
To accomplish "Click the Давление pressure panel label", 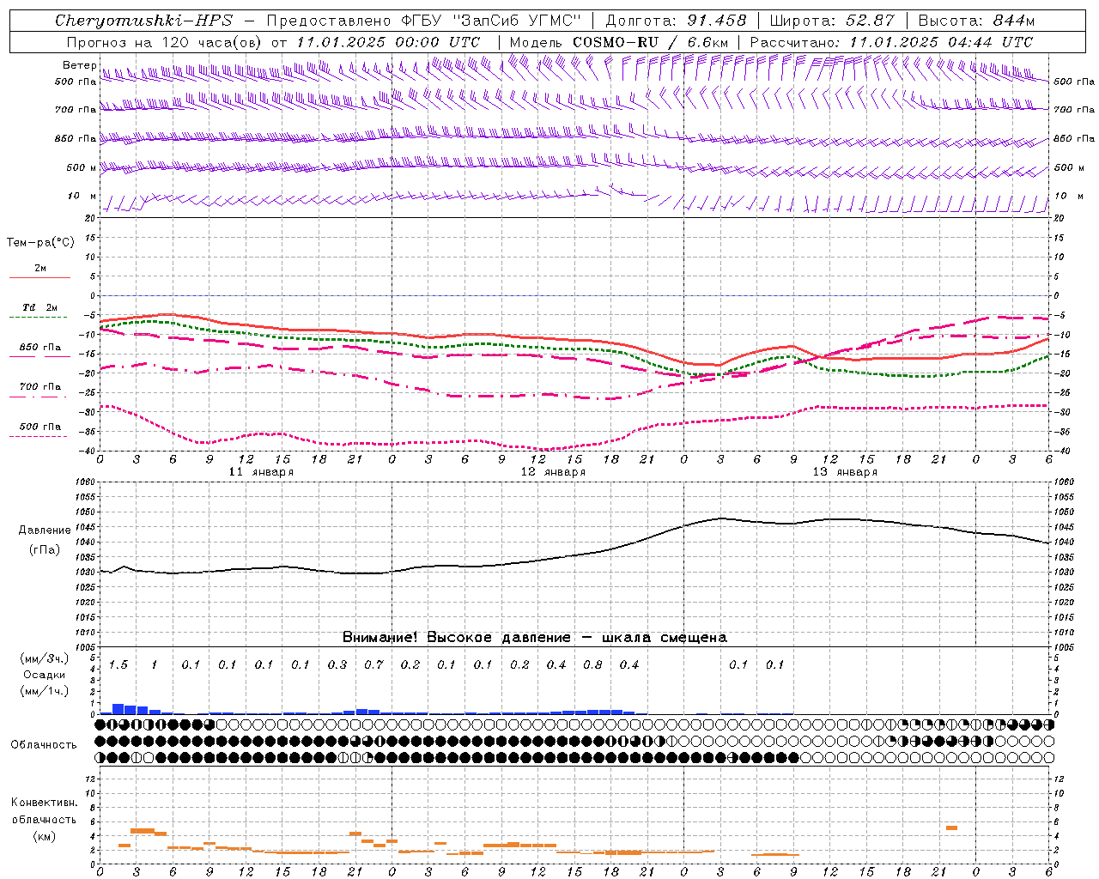I will pyautogui.click(x=45, y=530).
